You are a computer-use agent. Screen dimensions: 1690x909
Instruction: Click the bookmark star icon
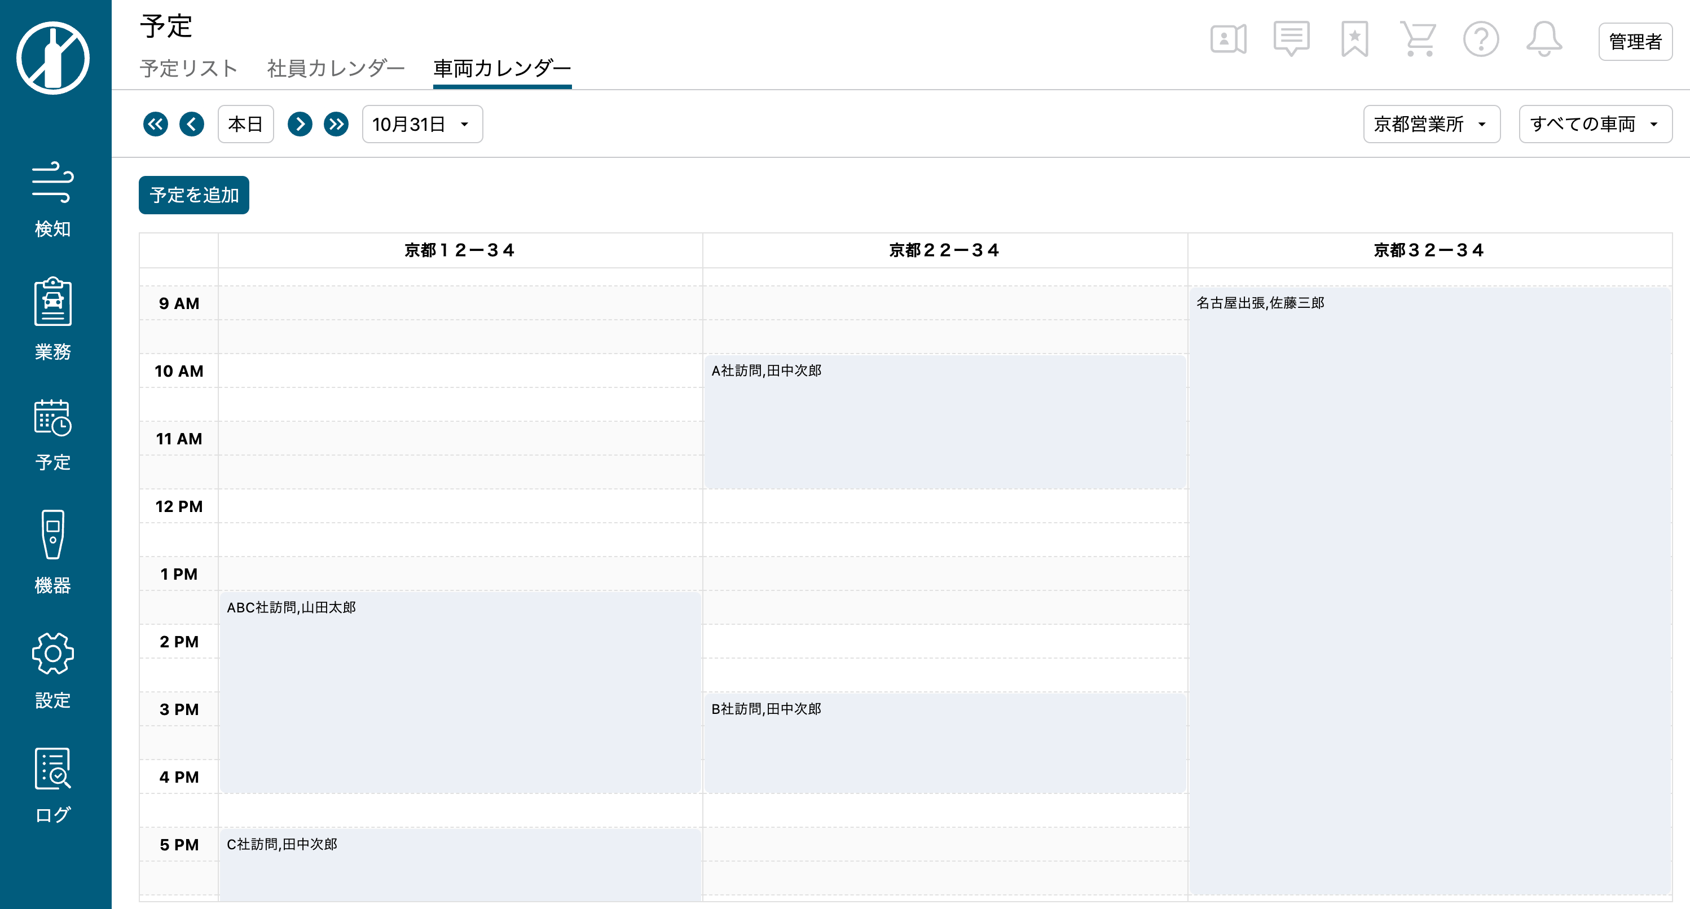(x=1354, y=39)
